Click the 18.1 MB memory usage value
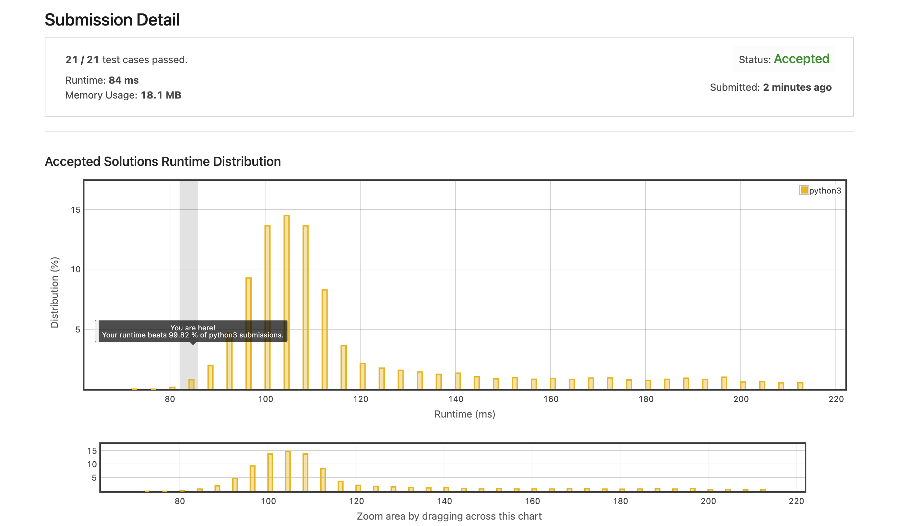Viewport: 910px width, 526px height. 161,95
